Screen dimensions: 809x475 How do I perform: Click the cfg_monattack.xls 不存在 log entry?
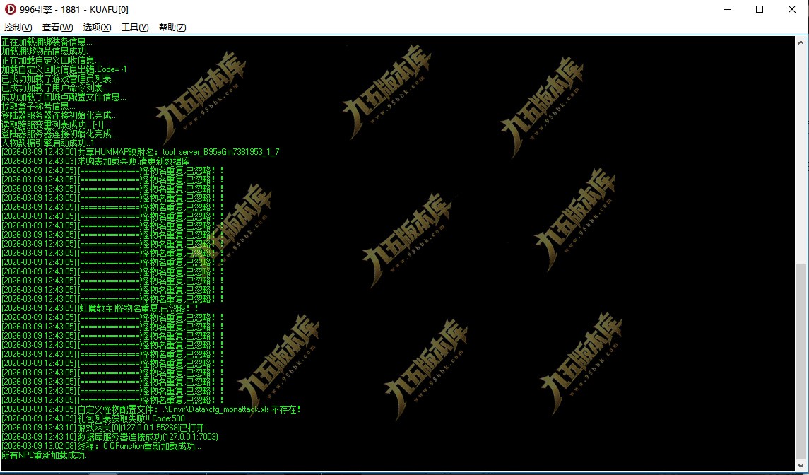(151, 409)
